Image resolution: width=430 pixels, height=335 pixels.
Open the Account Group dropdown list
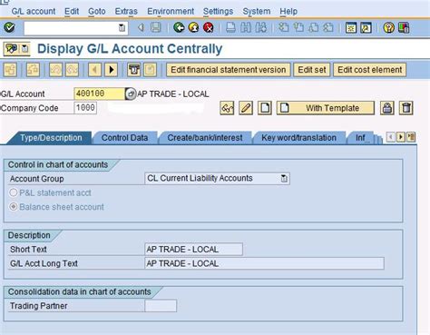coord(284,178)
